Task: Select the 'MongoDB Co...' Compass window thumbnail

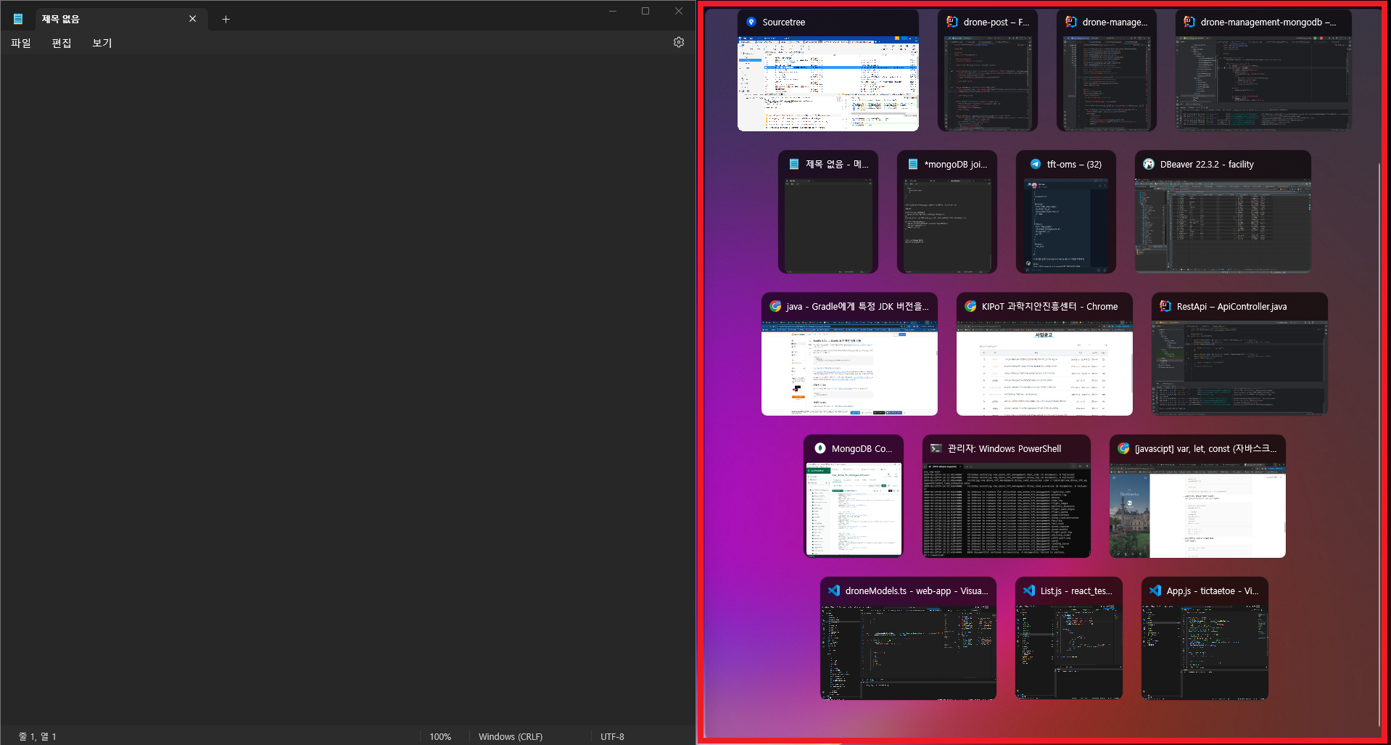Action: pyautogui.click(x=854, y=496)
